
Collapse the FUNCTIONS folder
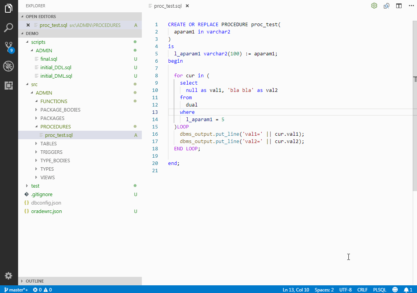pyautogui.click(x=80, y=102)
